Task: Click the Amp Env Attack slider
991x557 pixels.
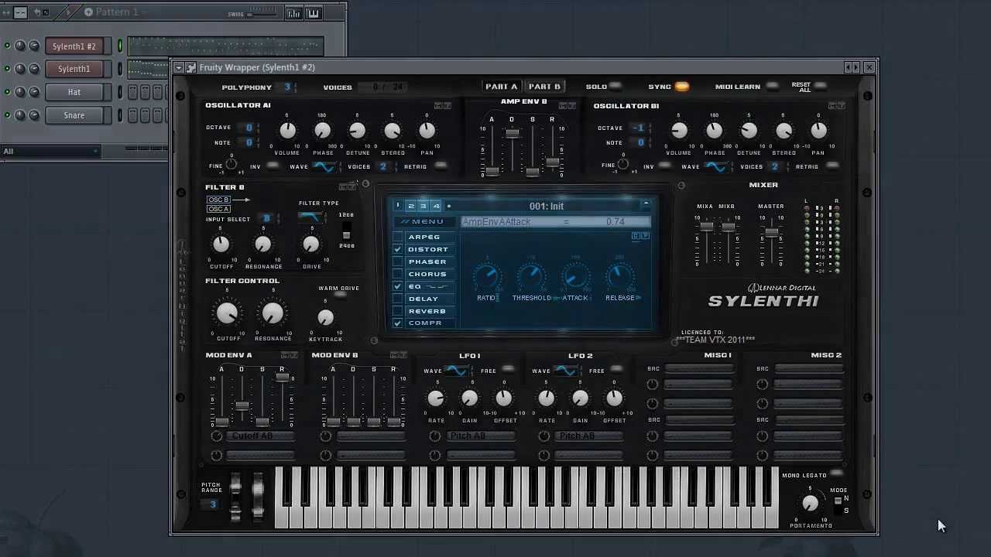Action: point(492,170)
